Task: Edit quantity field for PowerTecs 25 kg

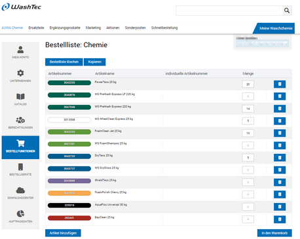Action: 248,84
